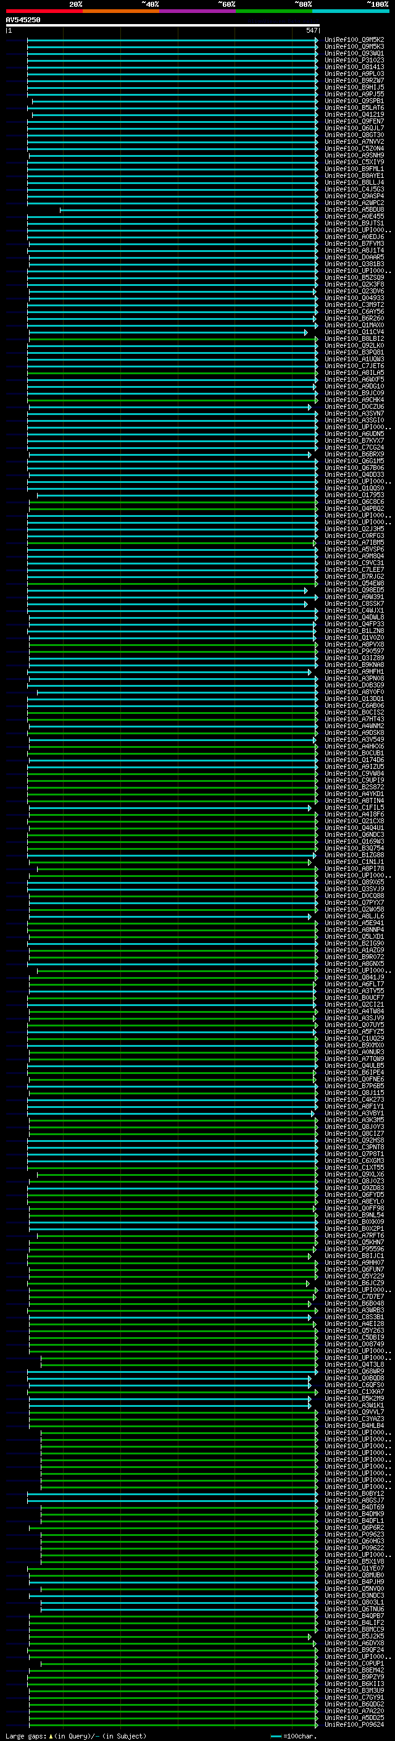Screen dimensions: 395x1741
Task: Click the UniRef100_Q8GT30 hit name
Action: point(354,135)
